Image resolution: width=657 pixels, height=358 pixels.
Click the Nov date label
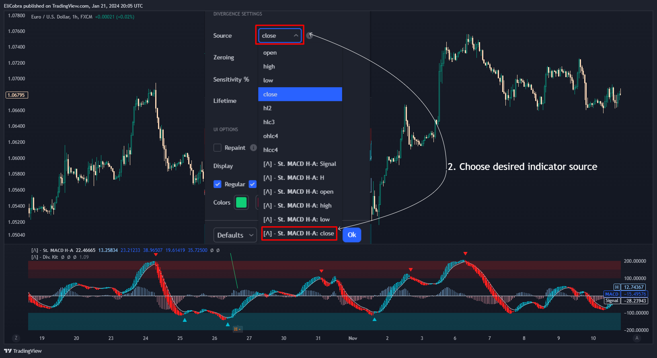[353, 338]
